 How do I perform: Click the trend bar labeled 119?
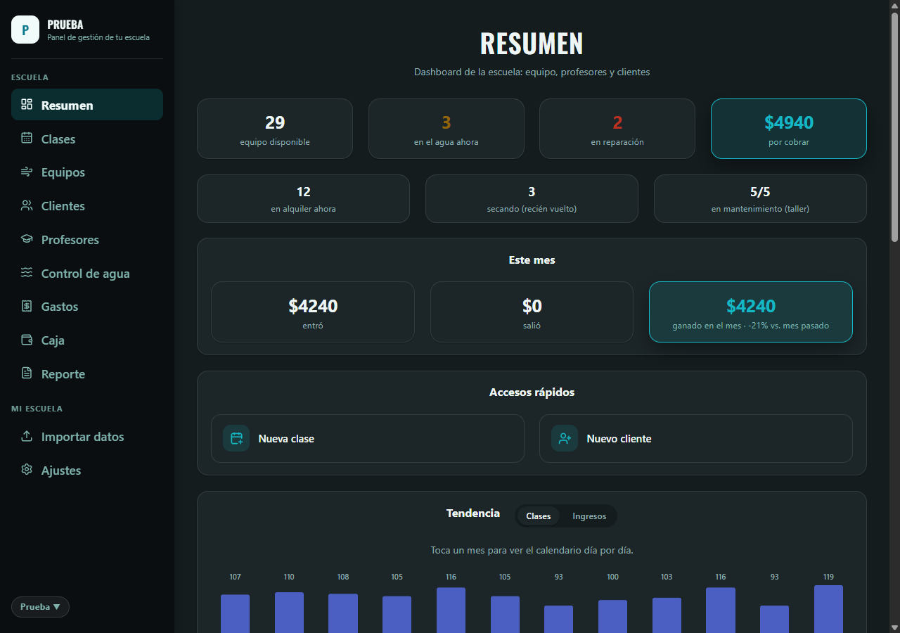[828, 609]
